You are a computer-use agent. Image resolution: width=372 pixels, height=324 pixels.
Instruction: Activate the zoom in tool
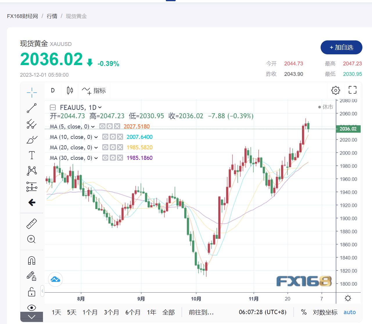click(x=31, y=239)
